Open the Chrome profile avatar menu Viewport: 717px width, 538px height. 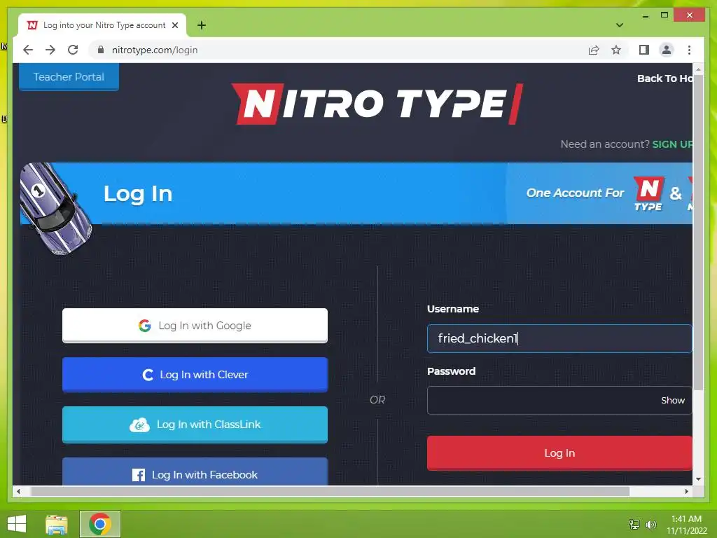(x=667, y=50)
